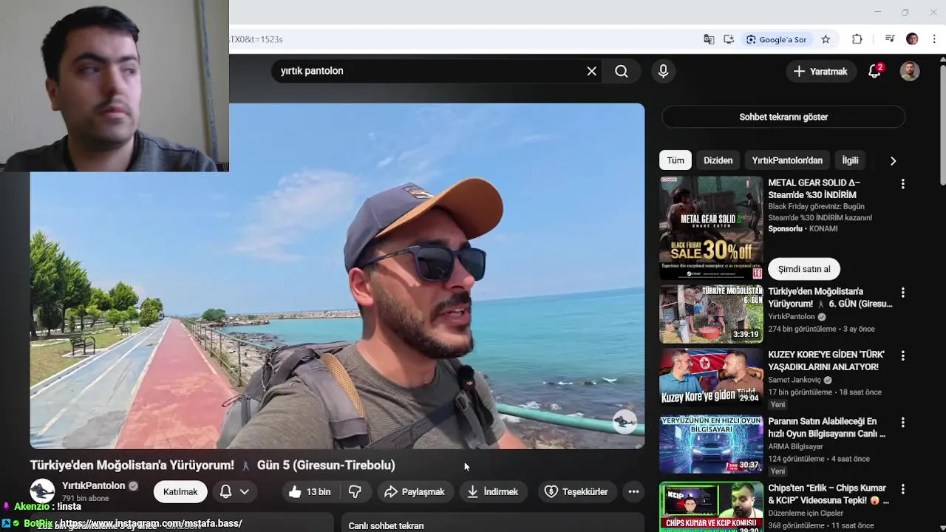Open options for the Metal Gear Solid ad
Viewport: 946px width, 532px height.
902,184
